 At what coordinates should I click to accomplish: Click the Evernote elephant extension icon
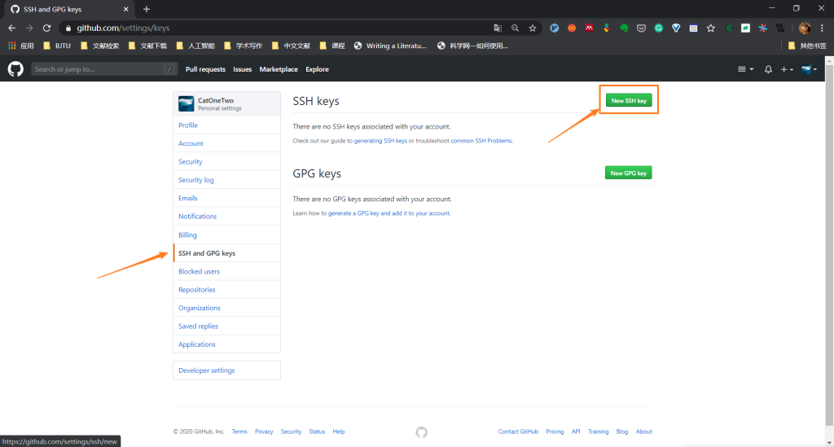click(624, 28)
